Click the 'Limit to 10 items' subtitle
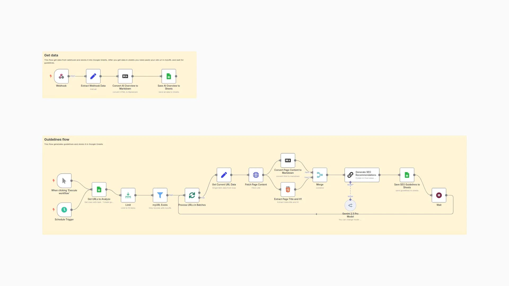 [x=128, y=208]
